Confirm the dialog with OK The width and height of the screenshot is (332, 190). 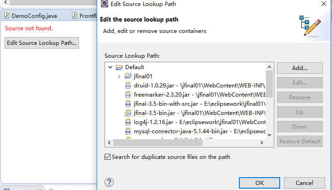pyautogui.click(x=260, y=183)
